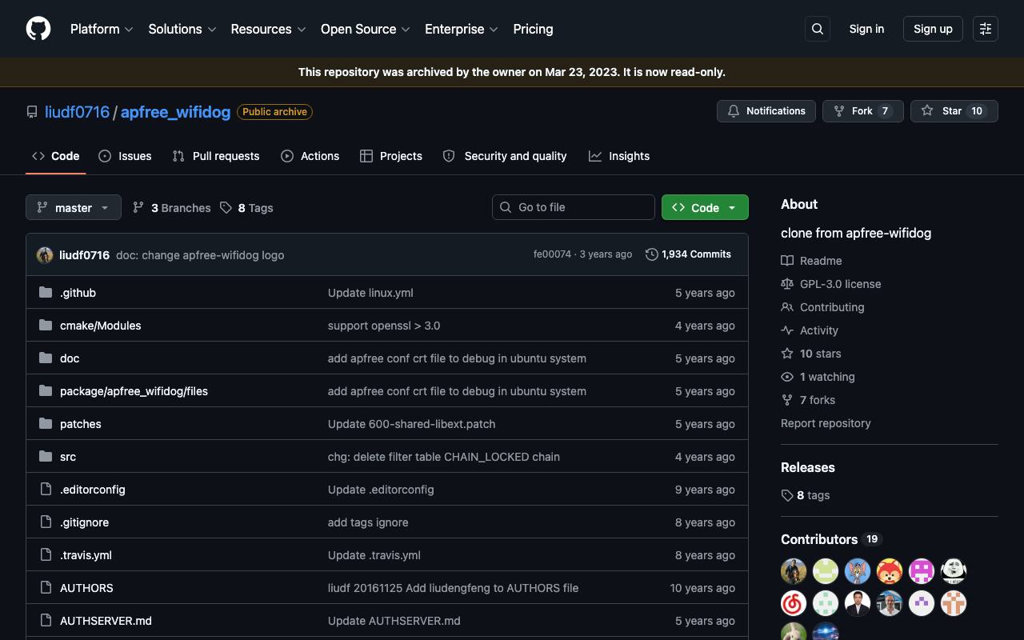Click the fork icon beside 7 forks
Viewport: 1024px width, 640px height.
pos(787,400)
